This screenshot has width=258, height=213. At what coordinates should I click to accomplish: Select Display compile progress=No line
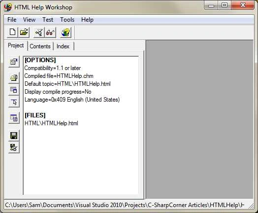click(58, 92)
